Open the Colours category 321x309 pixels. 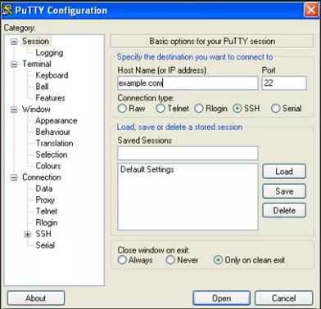[x=48, y=166]
